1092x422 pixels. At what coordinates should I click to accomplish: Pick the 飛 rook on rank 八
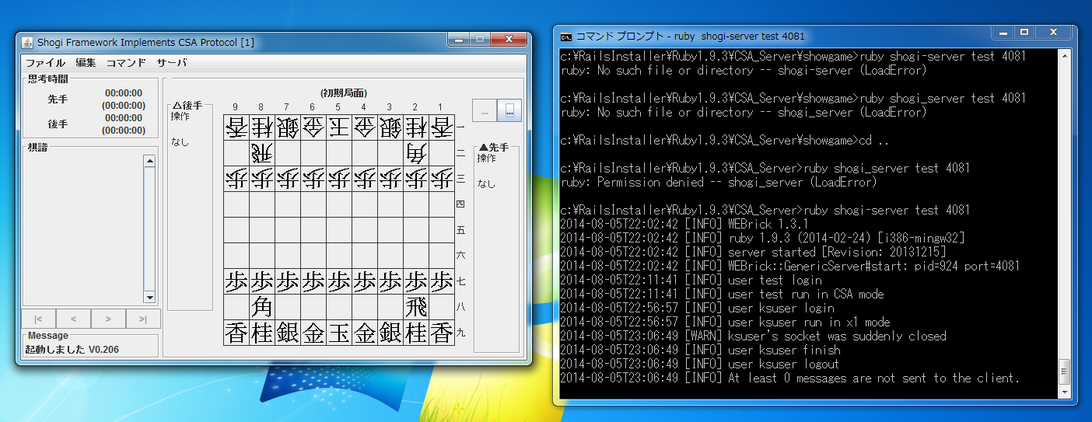click(x=416, y=306)
